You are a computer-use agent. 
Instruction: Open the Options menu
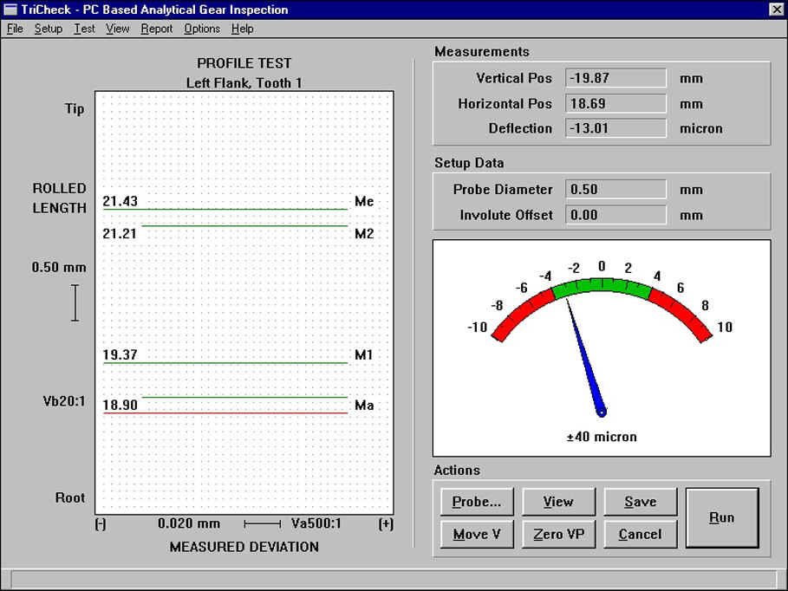pos(202,29)
